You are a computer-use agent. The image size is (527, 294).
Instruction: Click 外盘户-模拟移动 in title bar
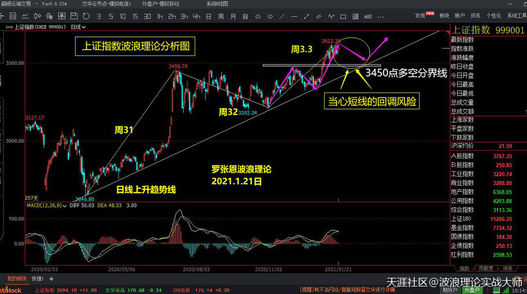(160, 3)
